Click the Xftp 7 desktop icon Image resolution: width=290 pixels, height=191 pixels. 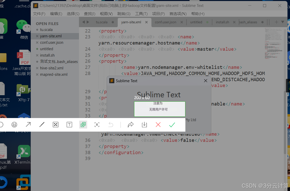(x=24, y=93)
